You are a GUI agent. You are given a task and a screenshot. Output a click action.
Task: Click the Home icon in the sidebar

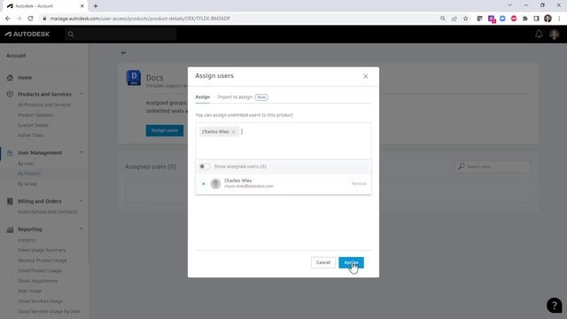coord(10,77)
